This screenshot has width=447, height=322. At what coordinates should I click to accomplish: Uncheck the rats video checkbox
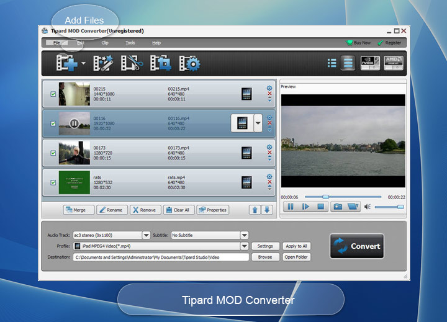(53, 182)
